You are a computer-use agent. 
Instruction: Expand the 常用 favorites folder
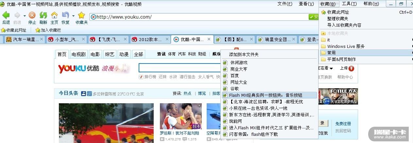[x=366, y=52]
